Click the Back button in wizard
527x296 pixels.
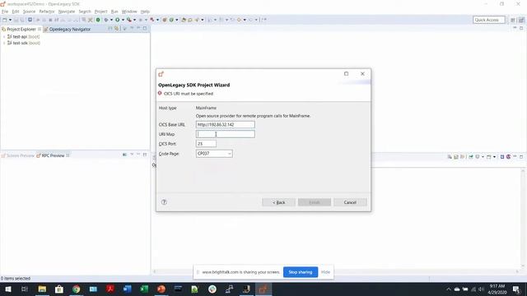point(278,202)
